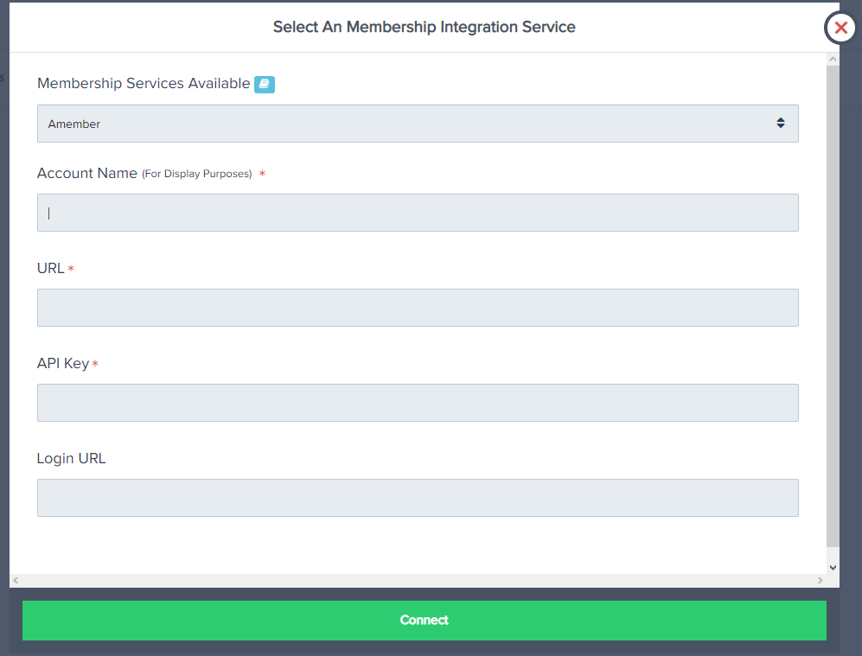The width and height of the screenshot is (862, 656).
Task: Focus the Account Name input field
Action: 417,213
